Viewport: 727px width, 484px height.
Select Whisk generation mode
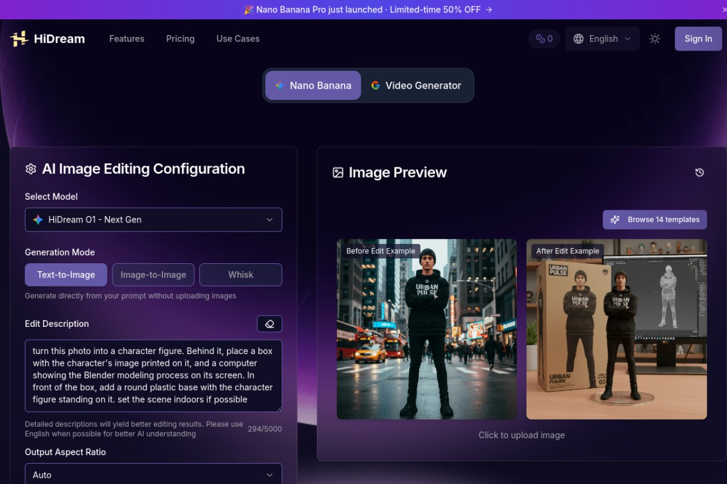[x=241, y=275]
